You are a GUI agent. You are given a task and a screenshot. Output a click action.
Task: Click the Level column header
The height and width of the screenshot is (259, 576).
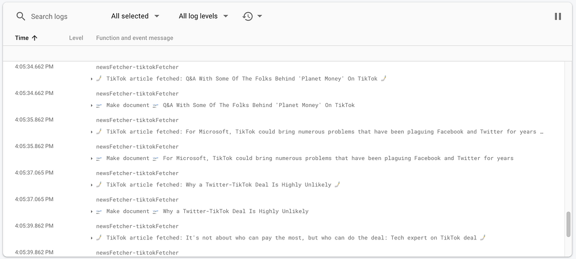76,38
